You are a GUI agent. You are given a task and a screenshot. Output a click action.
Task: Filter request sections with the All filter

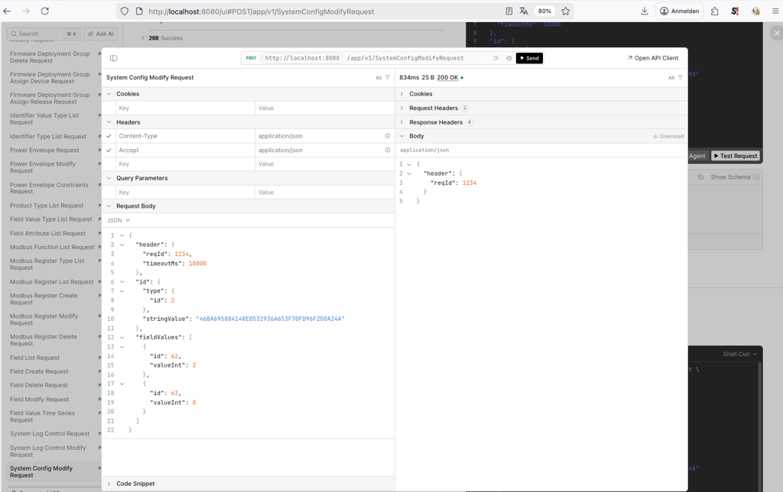[x=383, y=78]
